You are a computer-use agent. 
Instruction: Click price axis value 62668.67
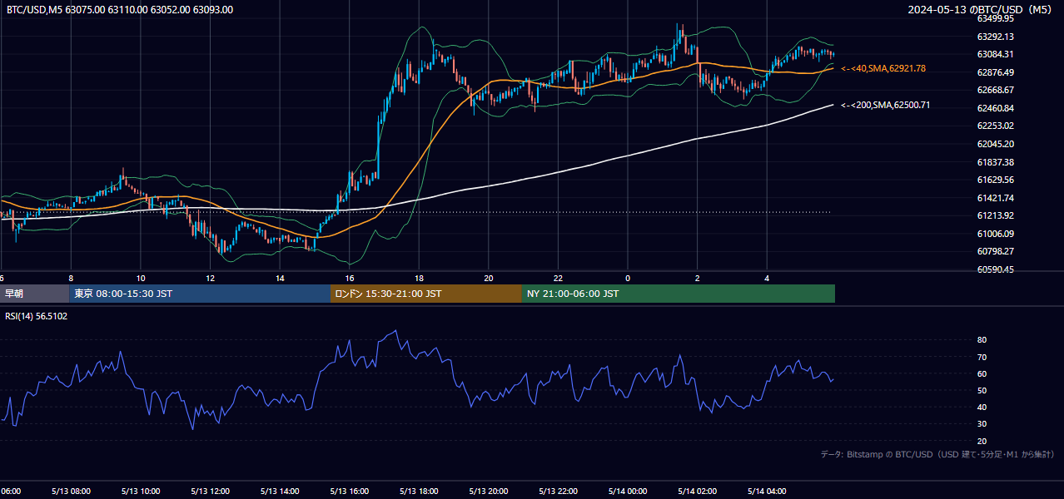coord(997,90)
